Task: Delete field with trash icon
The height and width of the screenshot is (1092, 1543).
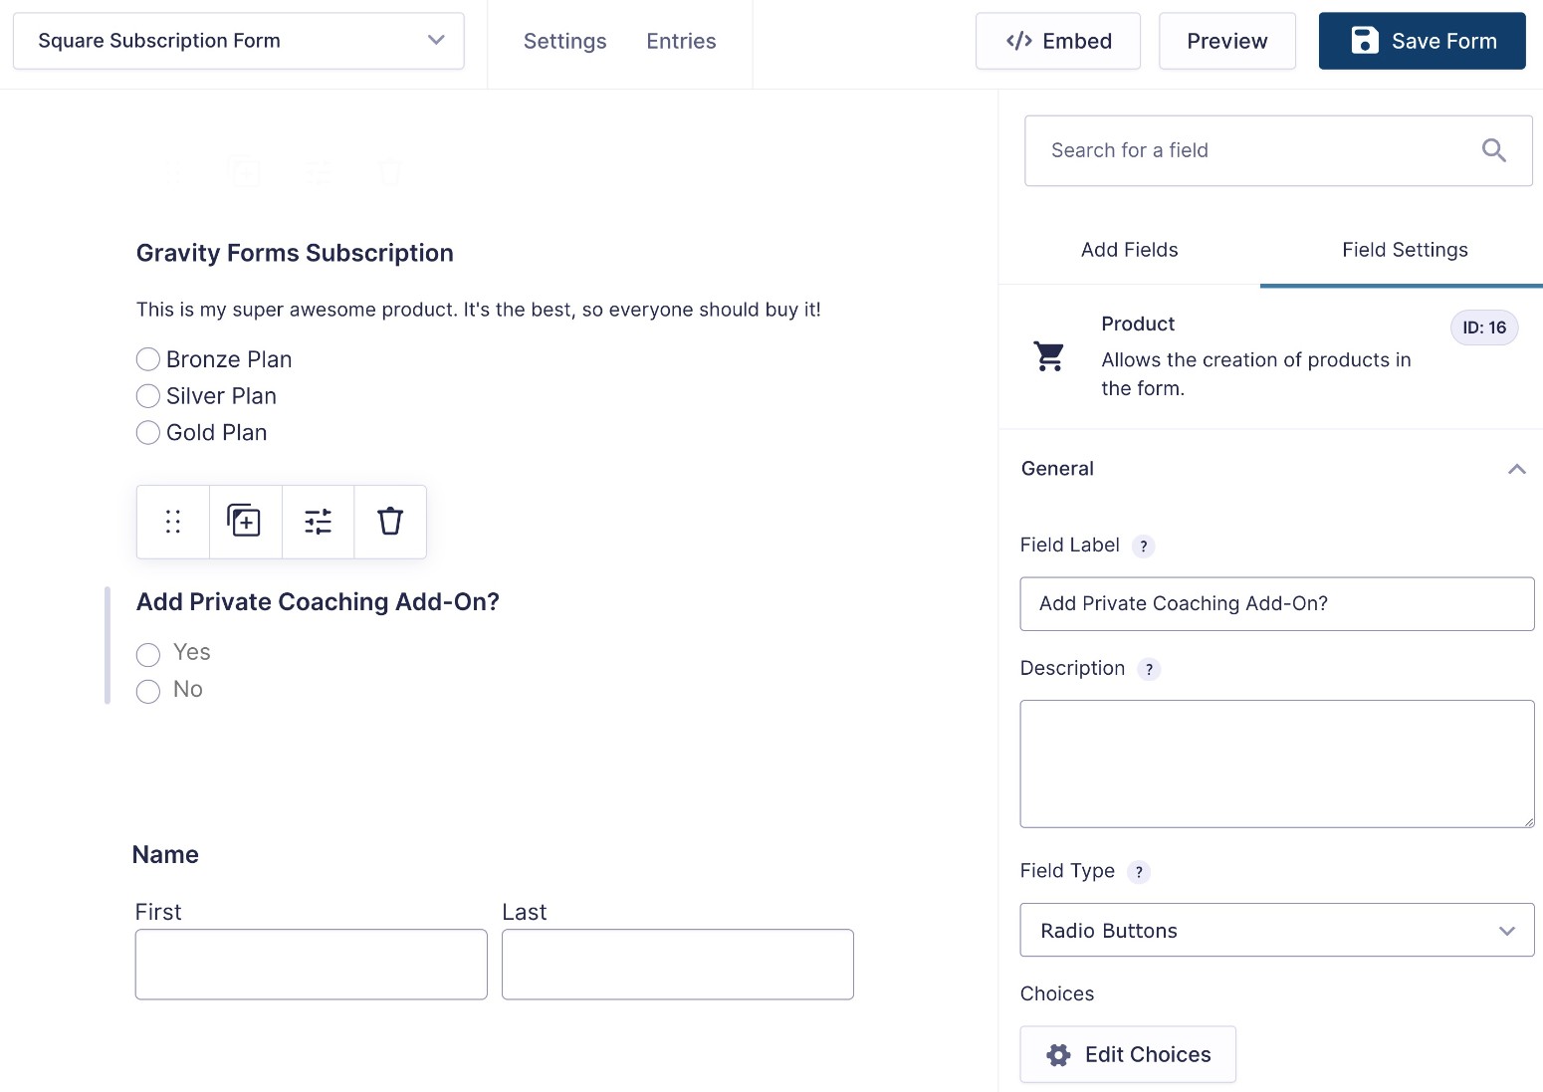Action: [x=390, y=522]
